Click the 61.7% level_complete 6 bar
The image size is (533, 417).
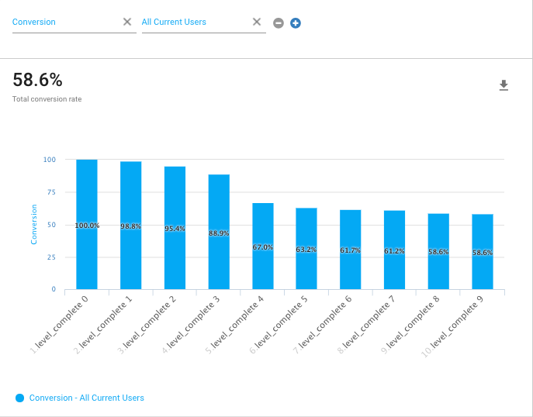pos(351,250)
